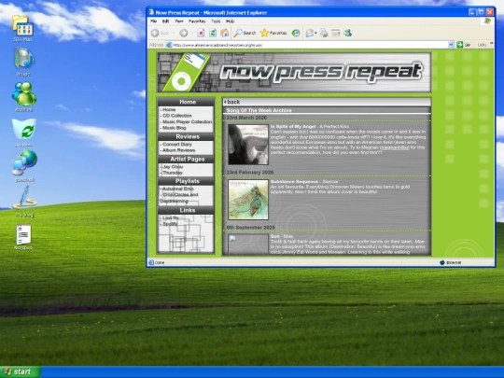Viewport: 504px width, 378px height.
Task: Click the Print toolbar icon
Action: (324, 33)
